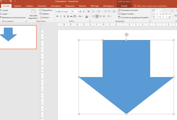Select the elbow connector shape
The width and height of the screenshot is (177, 120).
point(157,14)
